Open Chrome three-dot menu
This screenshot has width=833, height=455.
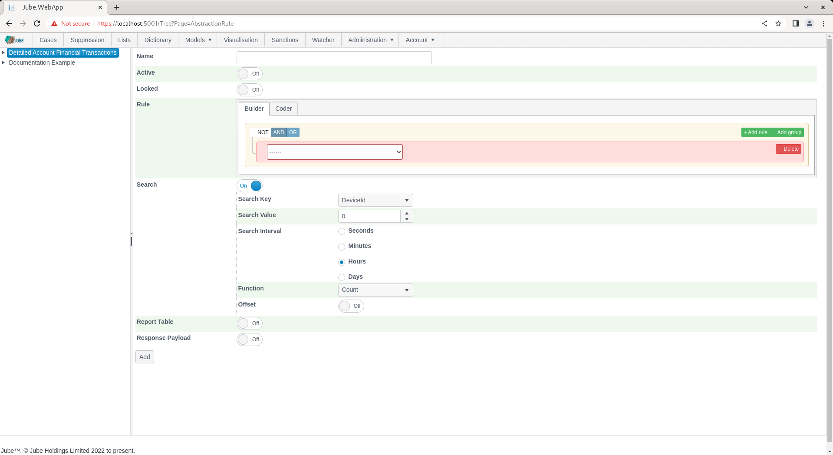pyautogui.click(x=823, y=23)
